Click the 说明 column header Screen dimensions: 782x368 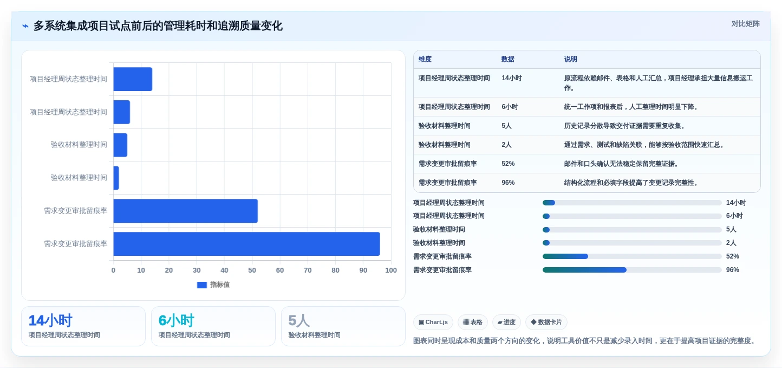[x=571, y=59]
